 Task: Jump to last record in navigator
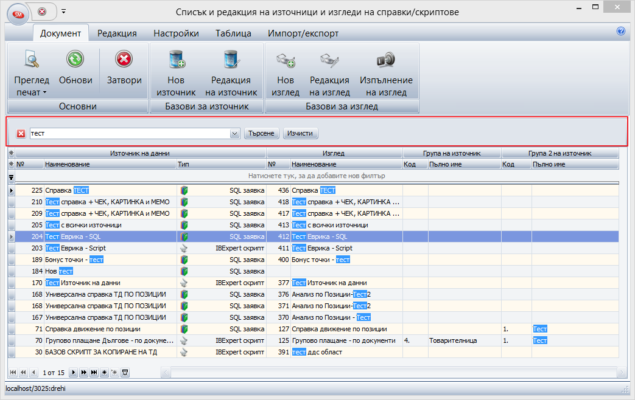(94, 373)
